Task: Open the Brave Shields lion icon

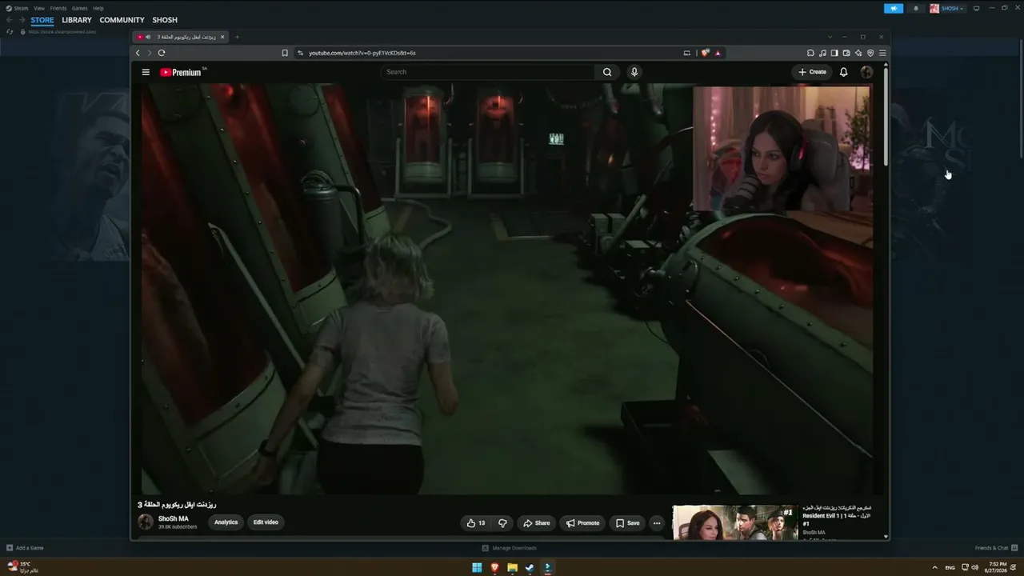Action: pyautogui.click(x=705, y=53)
